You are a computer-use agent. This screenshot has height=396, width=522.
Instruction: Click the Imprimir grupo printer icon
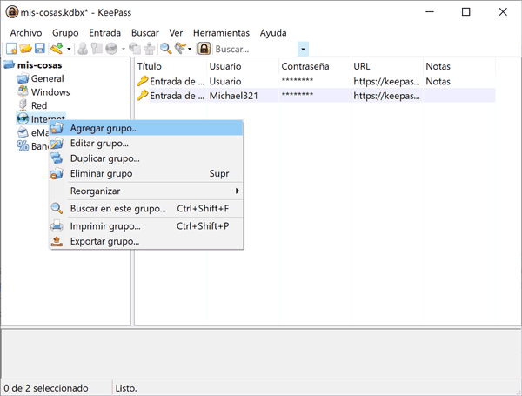click(57, 226)
